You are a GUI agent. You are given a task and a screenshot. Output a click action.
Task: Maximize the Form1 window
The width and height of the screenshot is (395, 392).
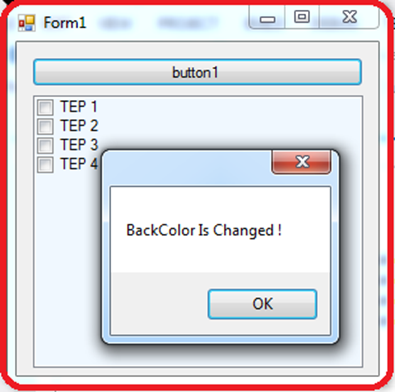302,17
